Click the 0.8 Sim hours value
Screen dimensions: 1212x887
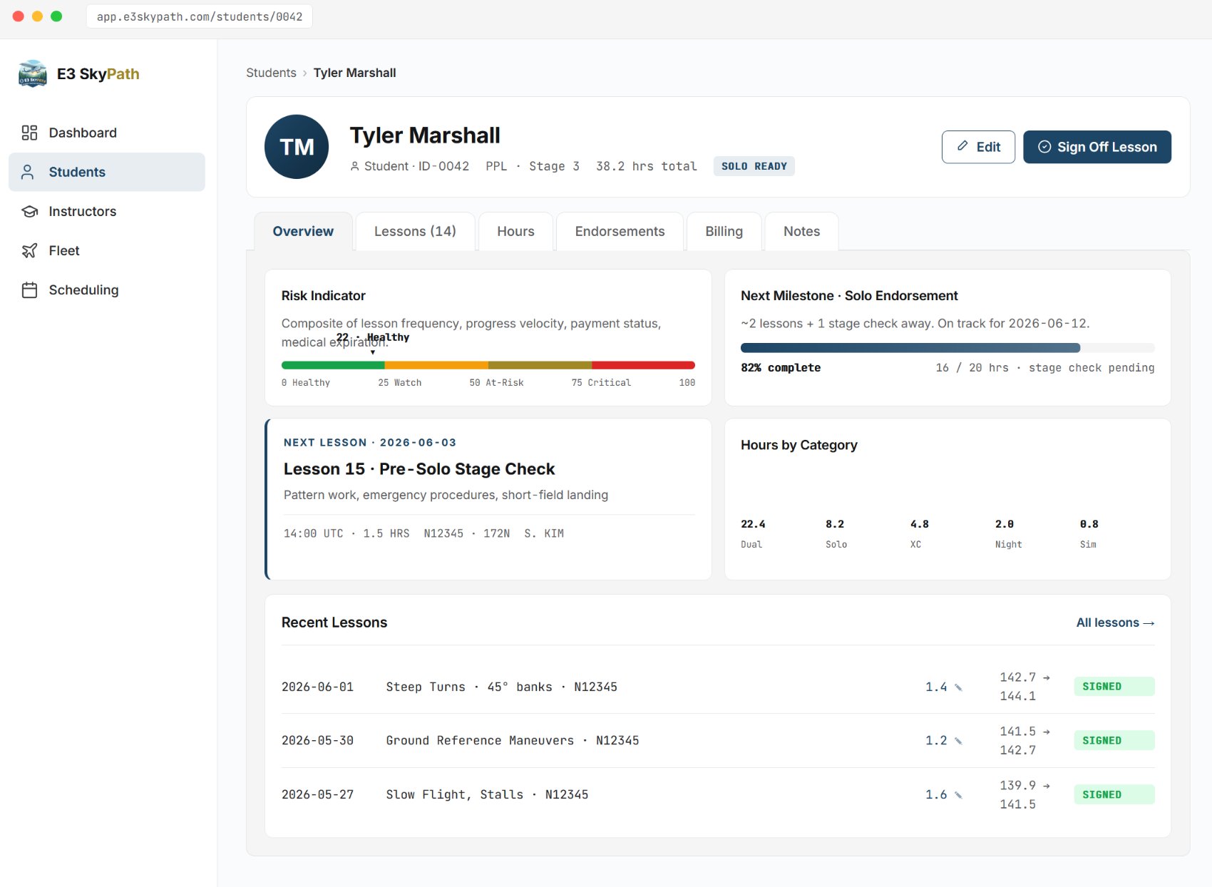1089,524
